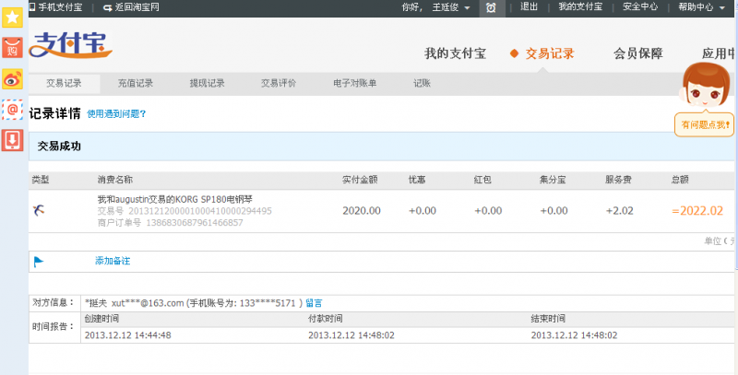The image size is (738, 375).
Task: Select the 电子对账单 tab
Action: [355, 84]
